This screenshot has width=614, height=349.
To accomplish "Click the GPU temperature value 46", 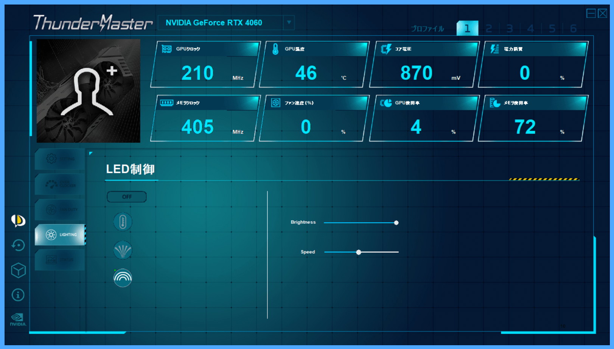I will tap(306, 73).
